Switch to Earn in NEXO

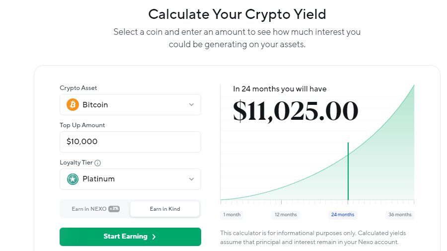(x=89, y=209)
